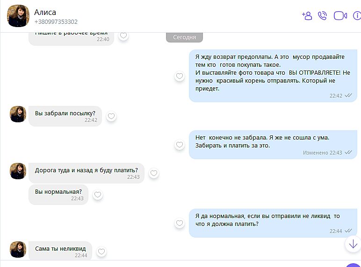Image resolution: width=361 pixels, height=267 pixels.
Task: Like the "Дорога туда и назад" message
Action: pyautogui.click(x=154, y=173)
